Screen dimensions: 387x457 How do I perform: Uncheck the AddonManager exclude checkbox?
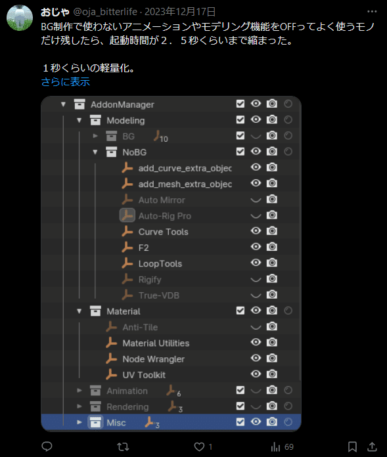[240, 104]
